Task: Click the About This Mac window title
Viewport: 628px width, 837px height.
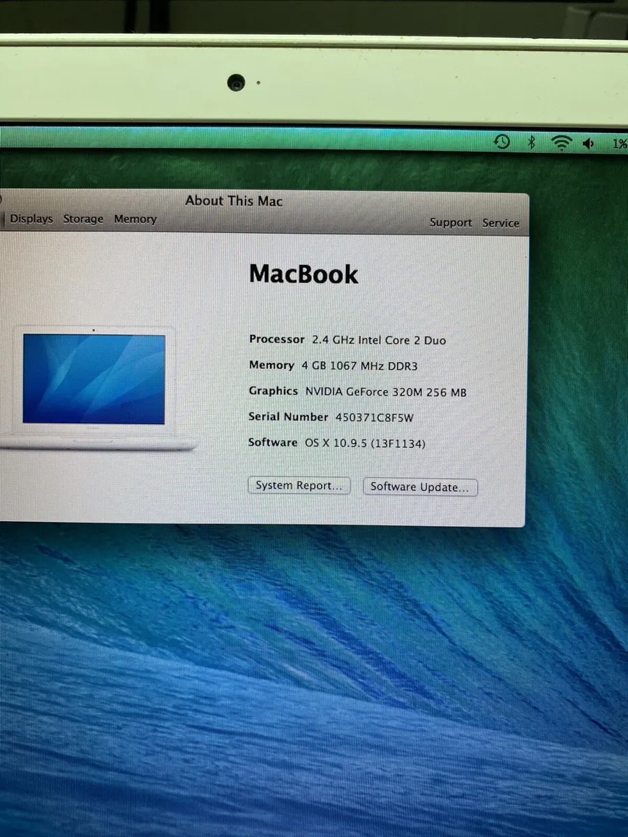Action: click(x=234, y=201)
